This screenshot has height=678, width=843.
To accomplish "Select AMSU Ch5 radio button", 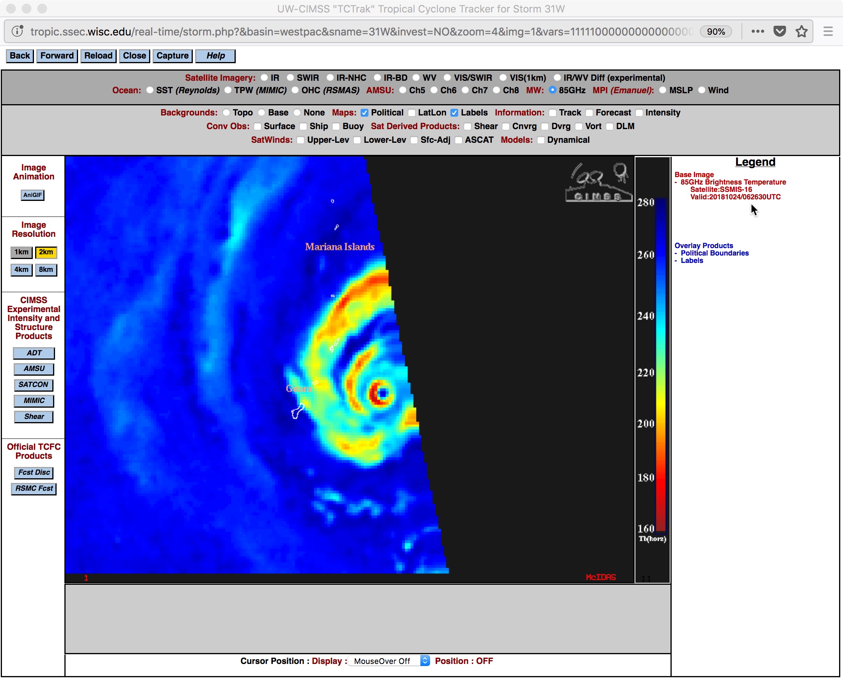I will pos(403,90).
